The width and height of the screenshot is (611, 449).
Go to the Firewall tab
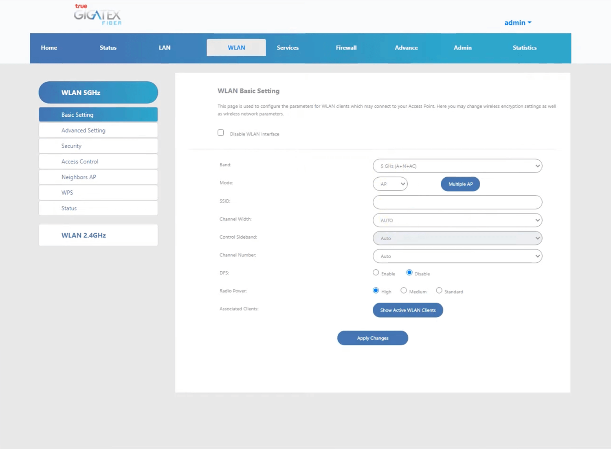pos(346,48)
